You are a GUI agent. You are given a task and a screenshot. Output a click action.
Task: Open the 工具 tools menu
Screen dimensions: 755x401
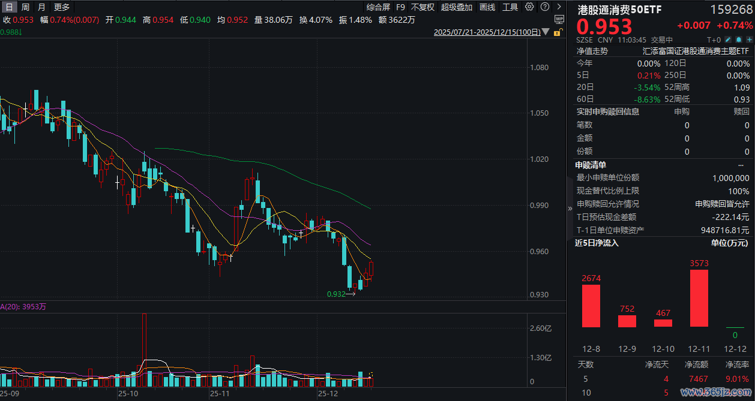(x=510, y=7)
